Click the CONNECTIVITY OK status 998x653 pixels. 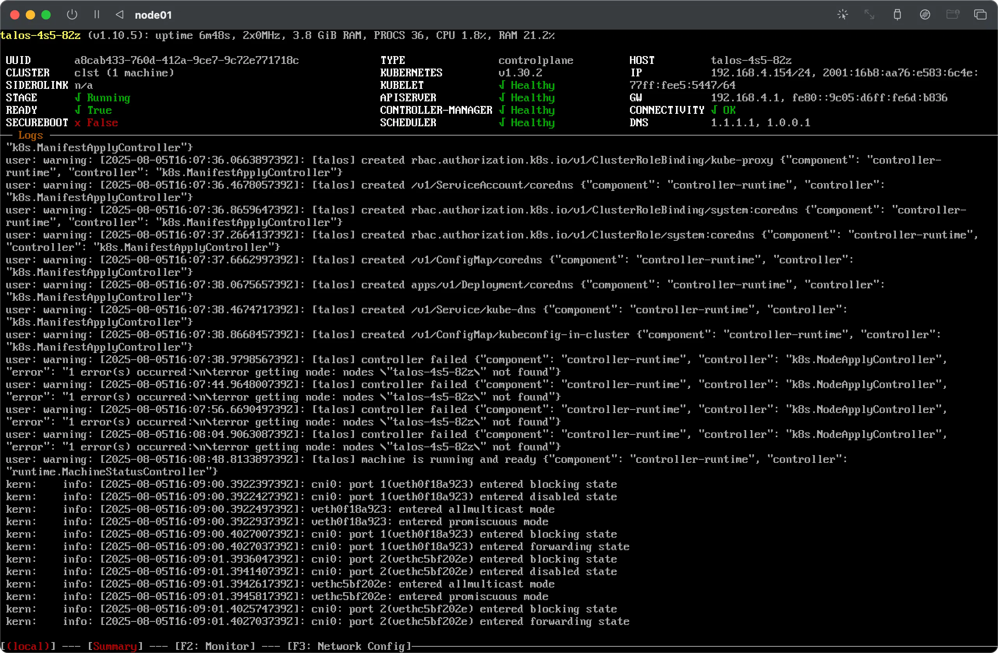click(x=724, y=110)
